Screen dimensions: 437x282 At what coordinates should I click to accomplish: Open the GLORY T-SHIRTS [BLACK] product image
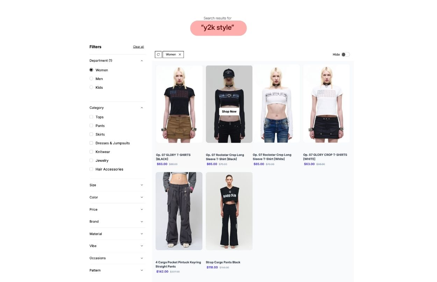point(179,104)
